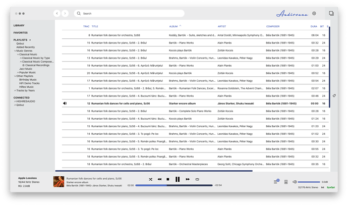This screenshot has width=348, height=205.
Task: Select the Qobuz playlist under Playlists
Action: pyautogui.click(x=20, y=43)
